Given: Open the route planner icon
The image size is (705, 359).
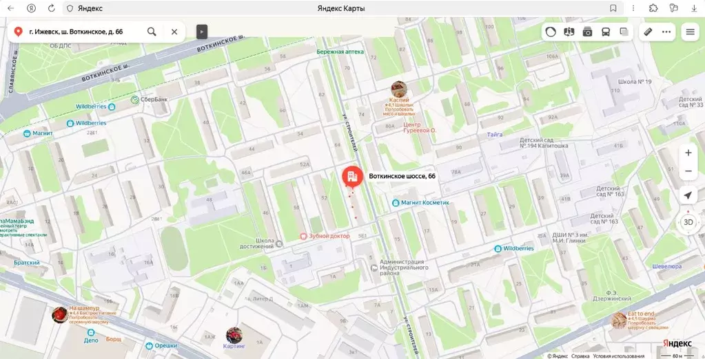Looking at the screenshot, I should coord(569,32).
